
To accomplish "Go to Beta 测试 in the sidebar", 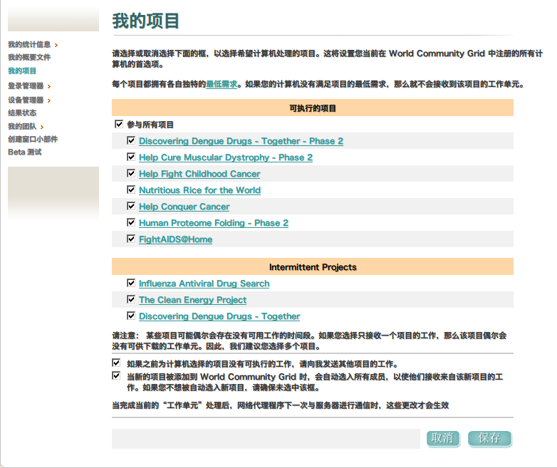I will point(25,152).
